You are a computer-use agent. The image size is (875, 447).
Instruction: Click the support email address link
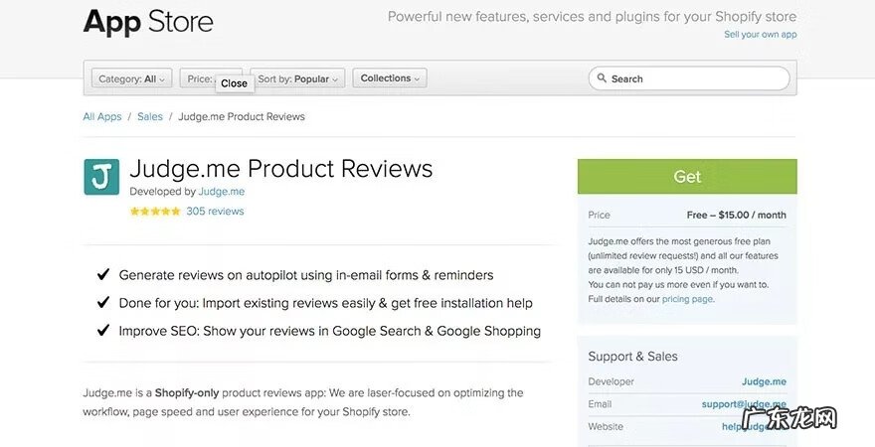coord(744,404)
